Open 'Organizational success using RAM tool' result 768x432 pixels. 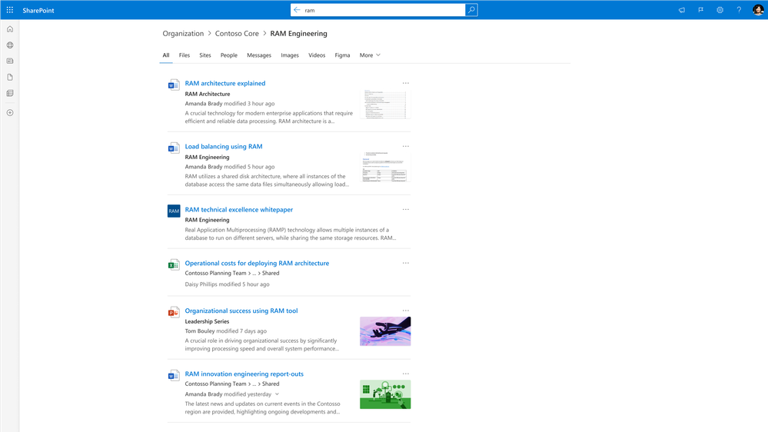coord(241,311)
